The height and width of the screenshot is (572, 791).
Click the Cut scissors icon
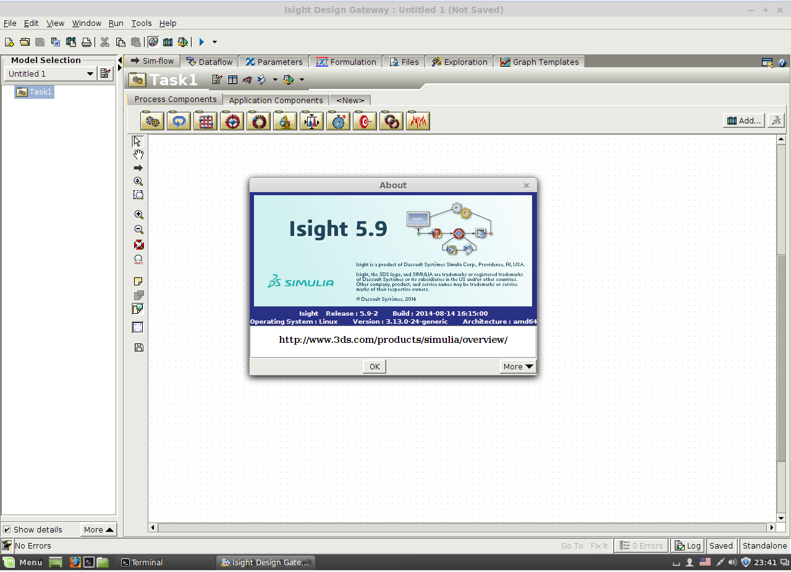(105, 42)
